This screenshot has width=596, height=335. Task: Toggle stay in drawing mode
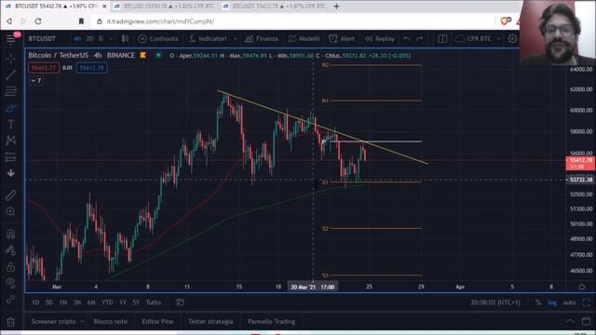pos(10,250)
